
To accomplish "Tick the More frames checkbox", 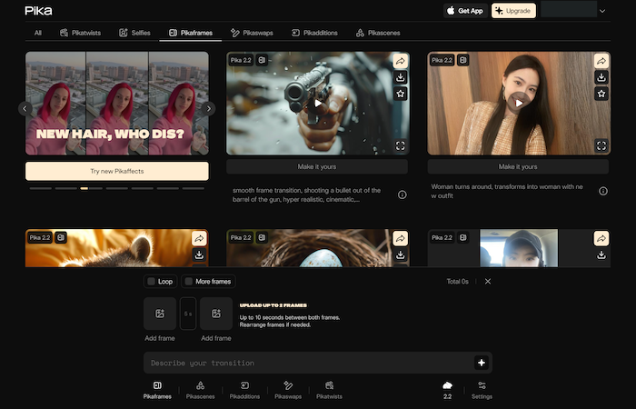I will tap(188, 282).
